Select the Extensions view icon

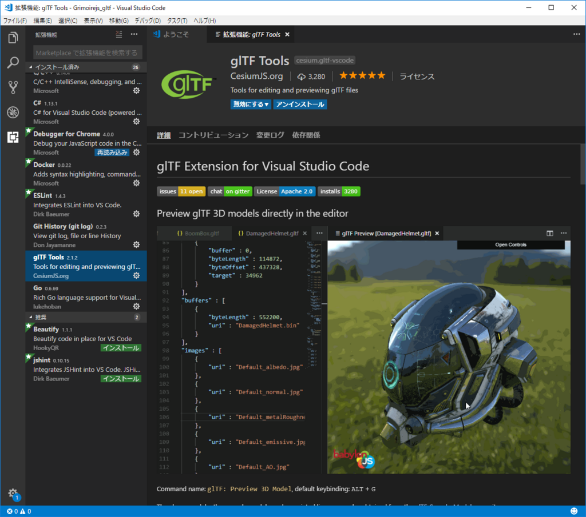point(13,137)
